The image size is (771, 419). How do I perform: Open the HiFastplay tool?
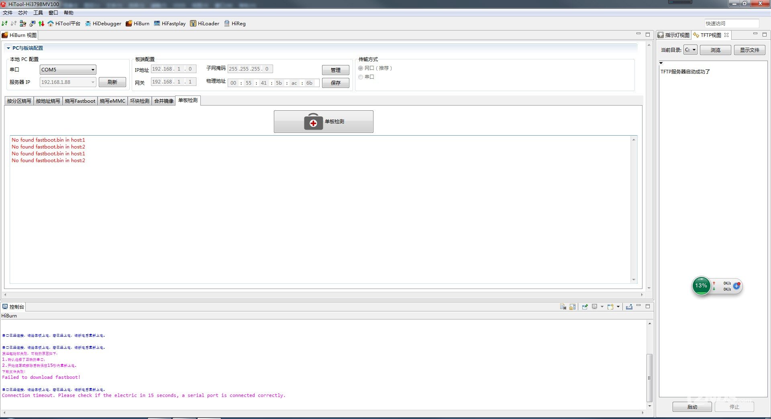coord(170,24)
